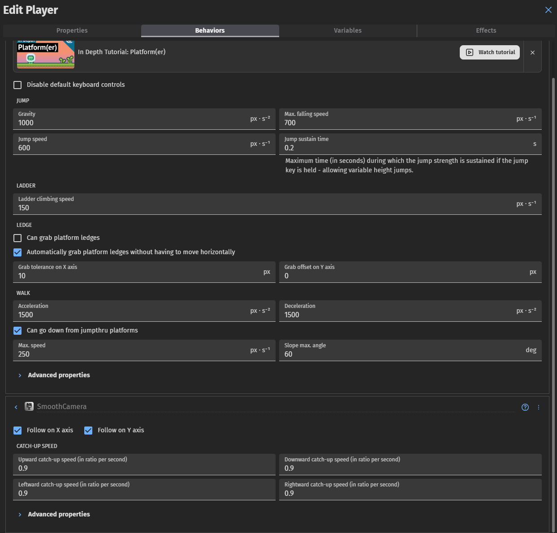The width and height of the screenshot is (557, 533).
Task: Go to the Effects tab
Action: coord(486,30)
